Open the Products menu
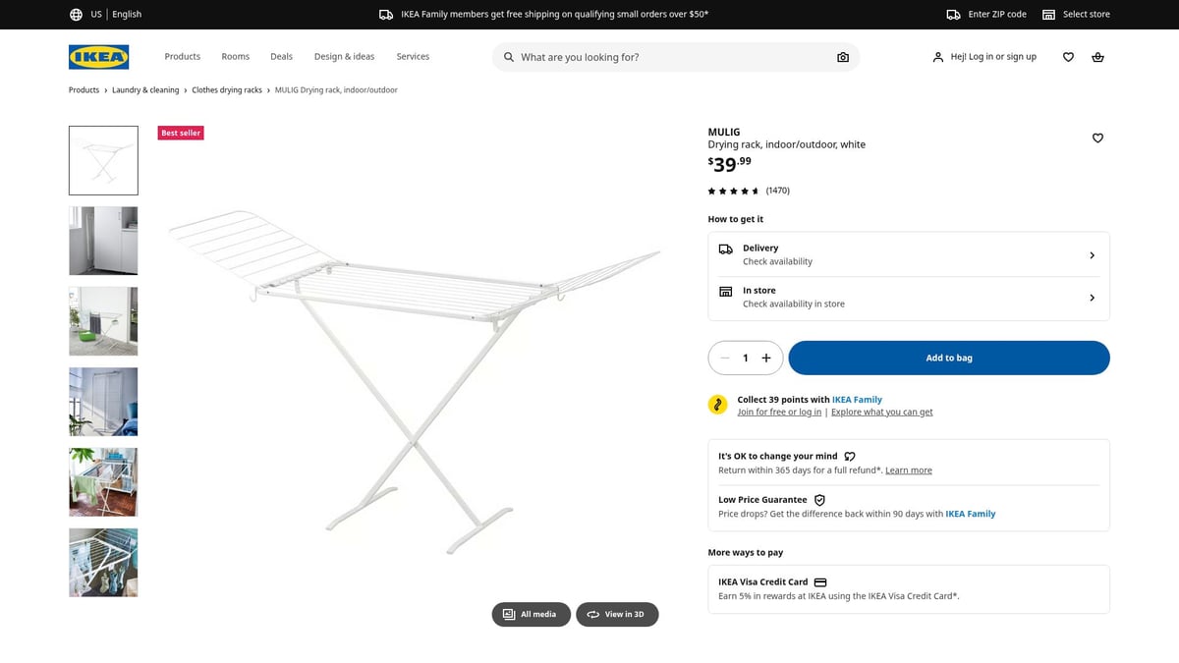 point(182,57)
